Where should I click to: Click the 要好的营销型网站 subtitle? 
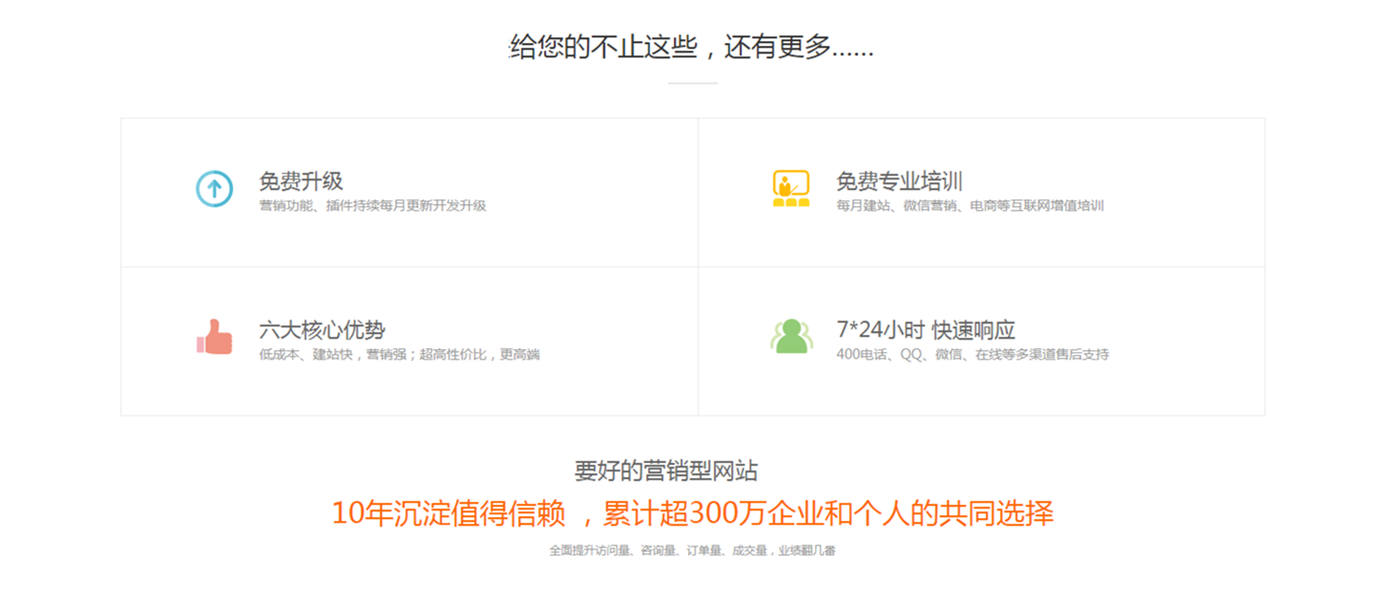coord(666,470)
